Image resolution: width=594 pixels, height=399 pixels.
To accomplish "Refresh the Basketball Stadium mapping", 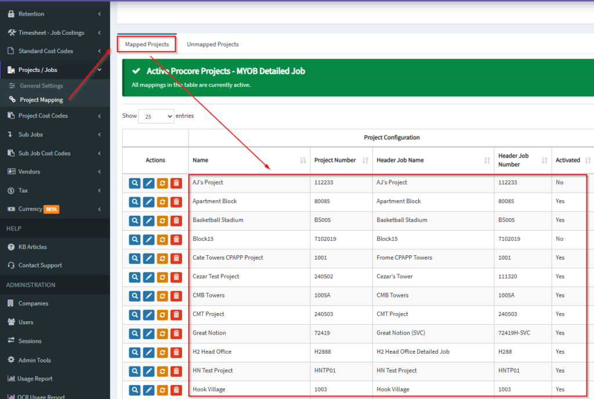I will tap(162, 221).
